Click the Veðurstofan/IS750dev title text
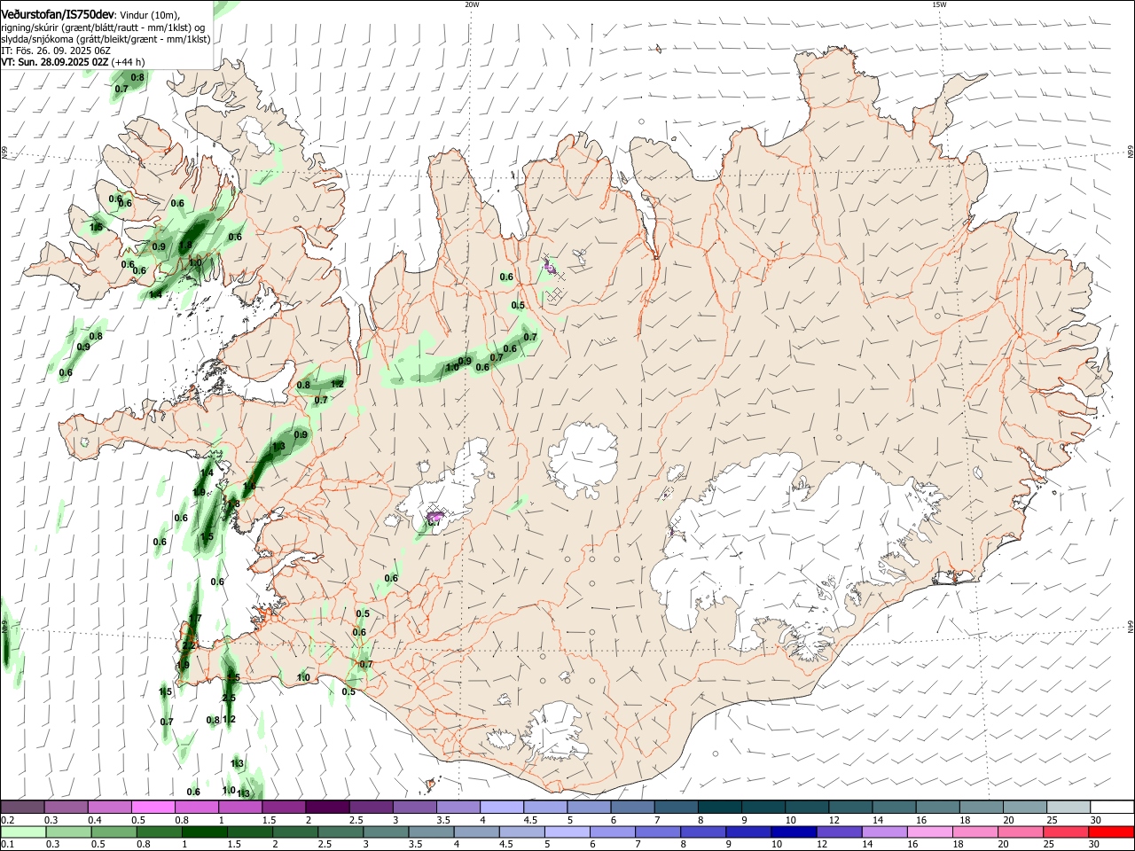 point(58,15)
